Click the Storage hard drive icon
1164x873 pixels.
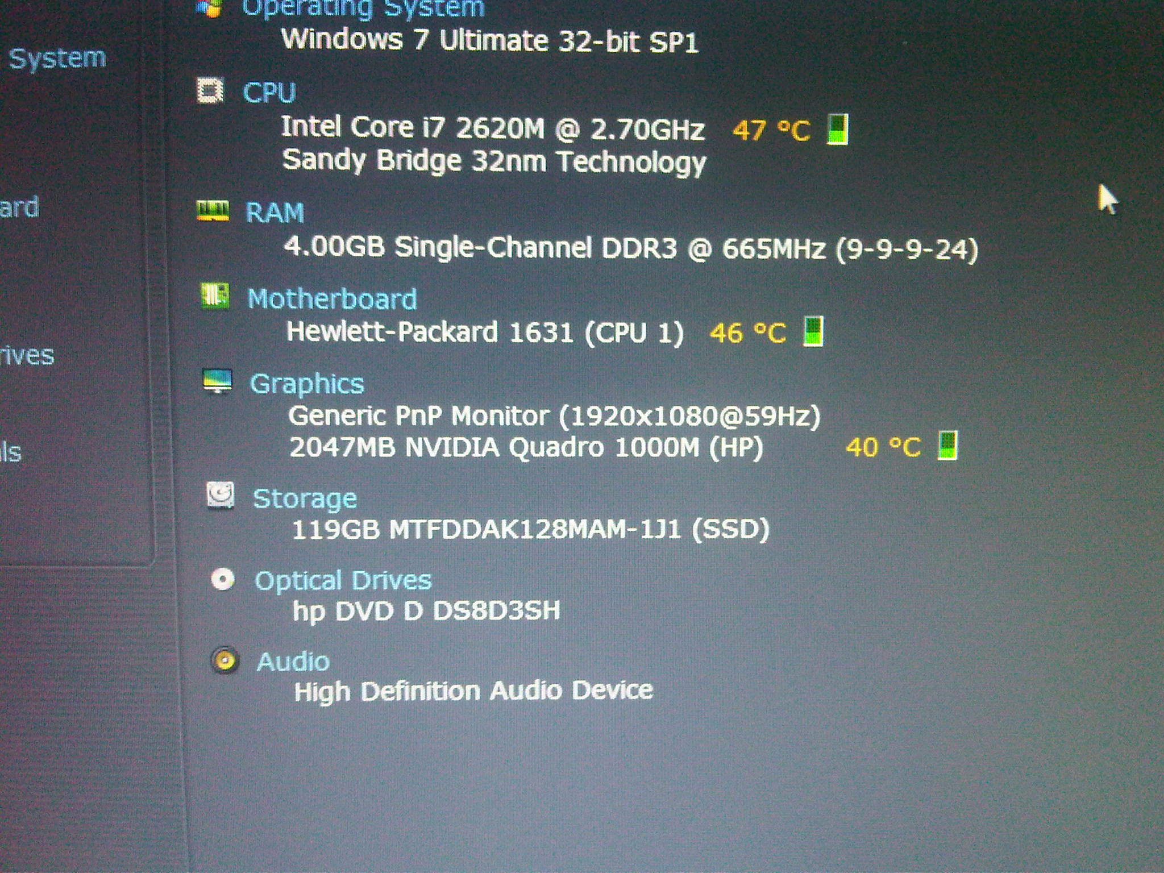point(220,495)
